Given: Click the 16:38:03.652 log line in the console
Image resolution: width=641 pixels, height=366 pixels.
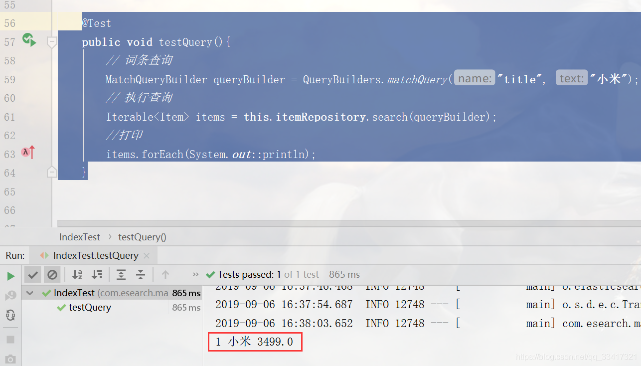Looking at the screenshot, I should tap(428, 324).
